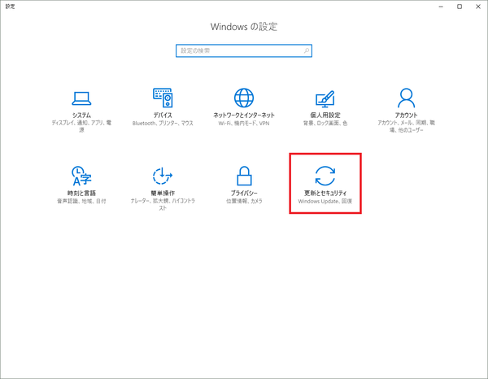This screenshot has height=379, width=488.
Task: Click the 簡単操作 label text
Action: coord(163,194)
